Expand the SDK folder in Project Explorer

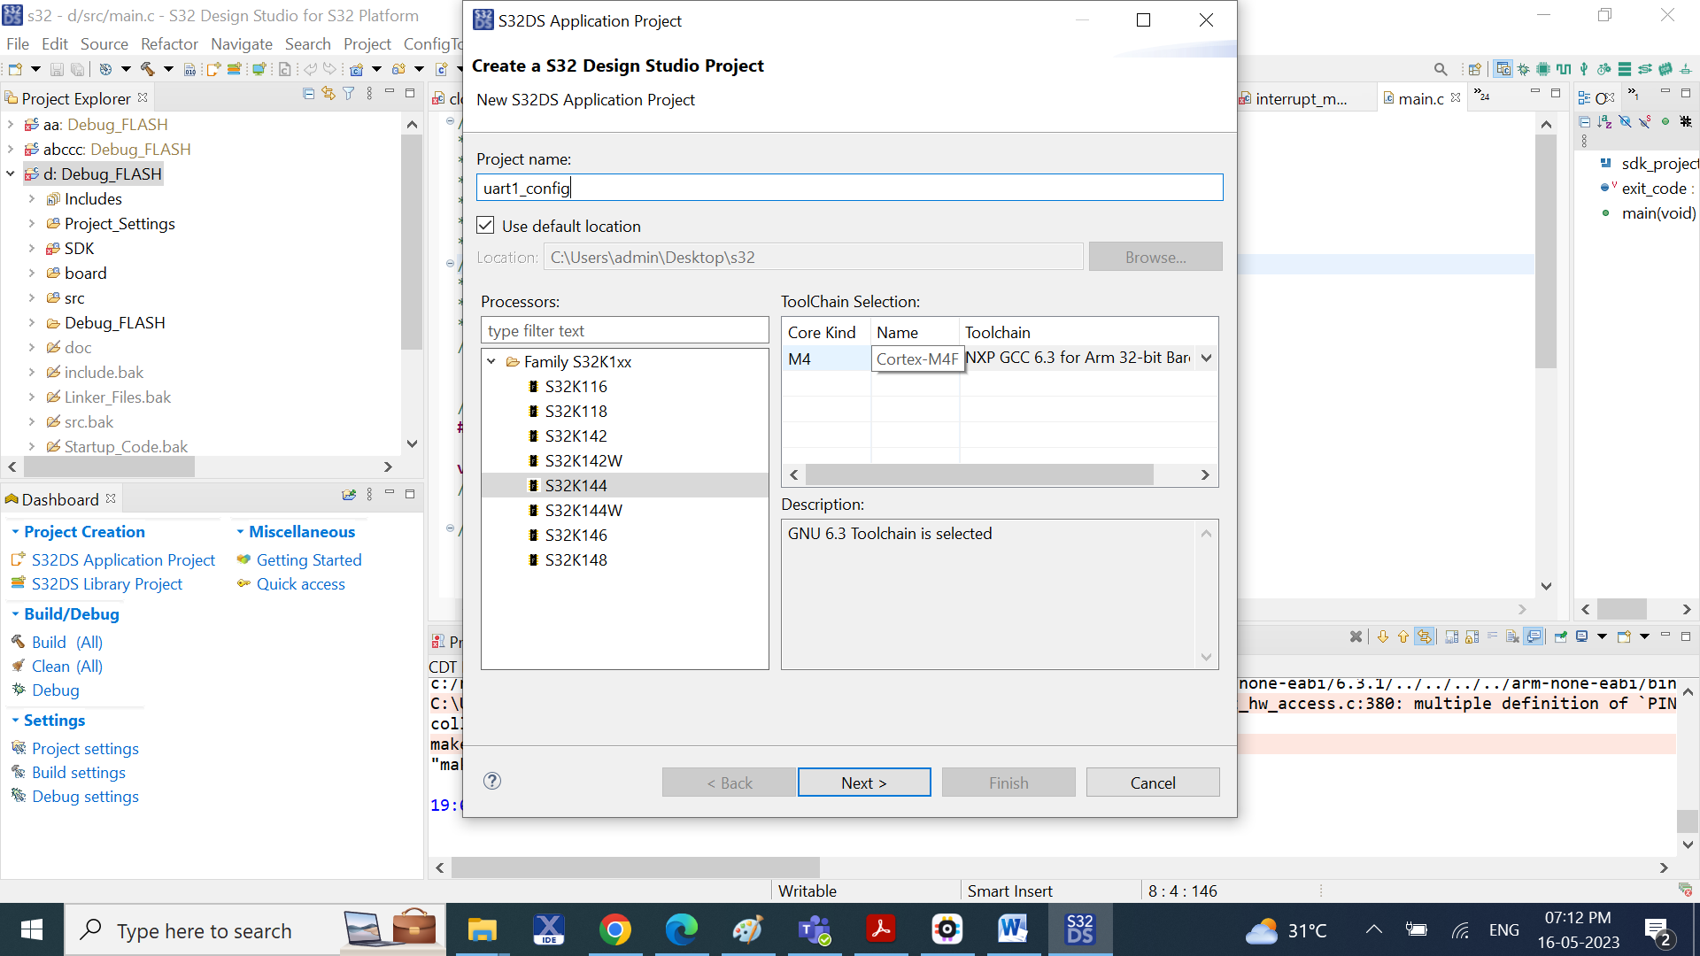pyautogui.click(x=32, y=249)
